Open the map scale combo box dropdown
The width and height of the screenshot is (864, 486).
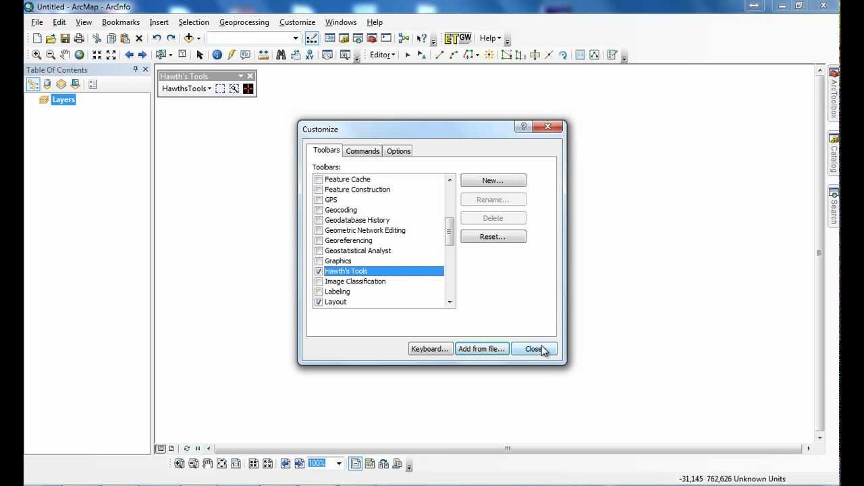[x=296, y=38]
